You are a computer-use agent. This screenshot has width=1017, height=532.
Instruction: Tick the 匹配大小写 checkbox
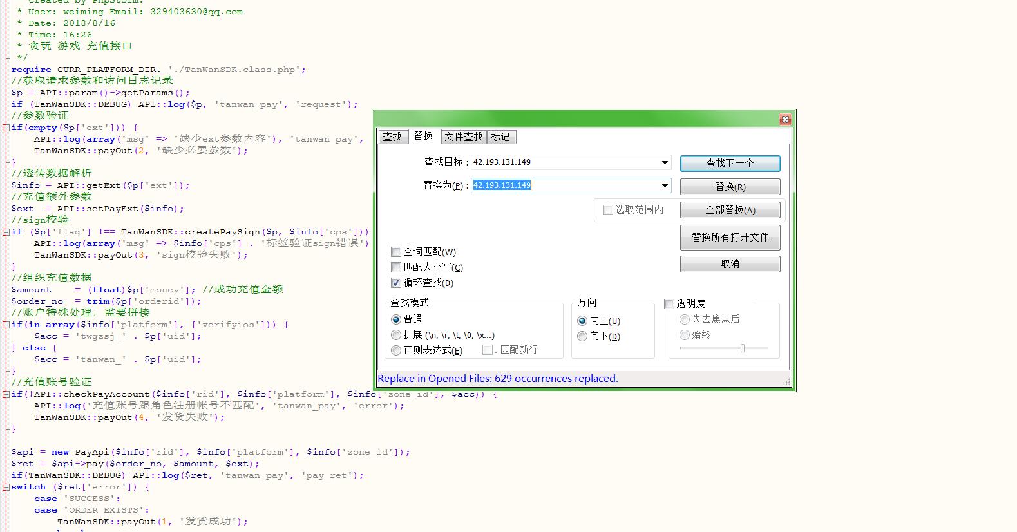click(396, 267)
